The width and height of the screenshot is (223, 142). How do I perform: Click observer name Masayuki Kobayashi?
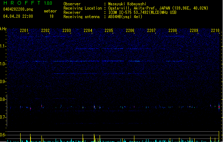tap(127, 4)
